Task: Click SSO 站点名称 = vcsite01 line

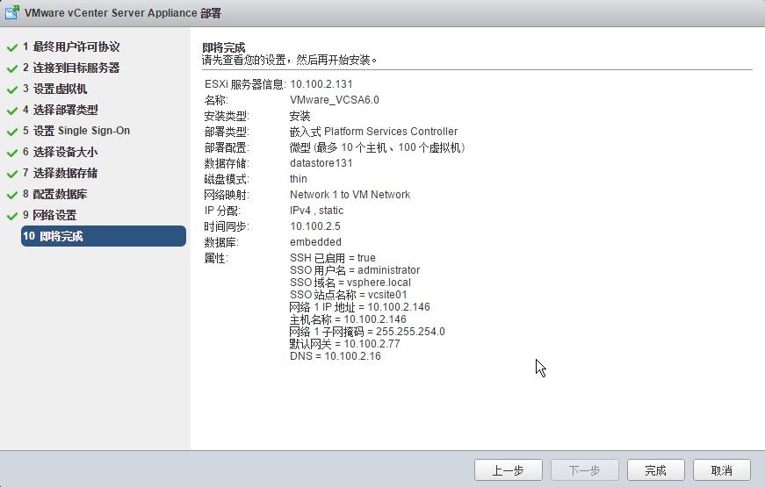Action: click(x=349, y=295)
